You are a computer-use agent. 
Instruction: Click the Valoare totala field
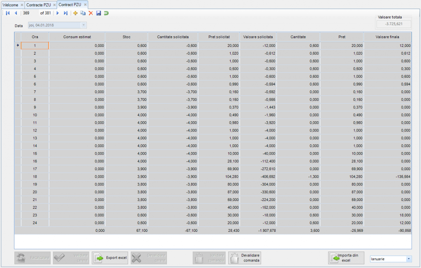[x=393, y=24]
